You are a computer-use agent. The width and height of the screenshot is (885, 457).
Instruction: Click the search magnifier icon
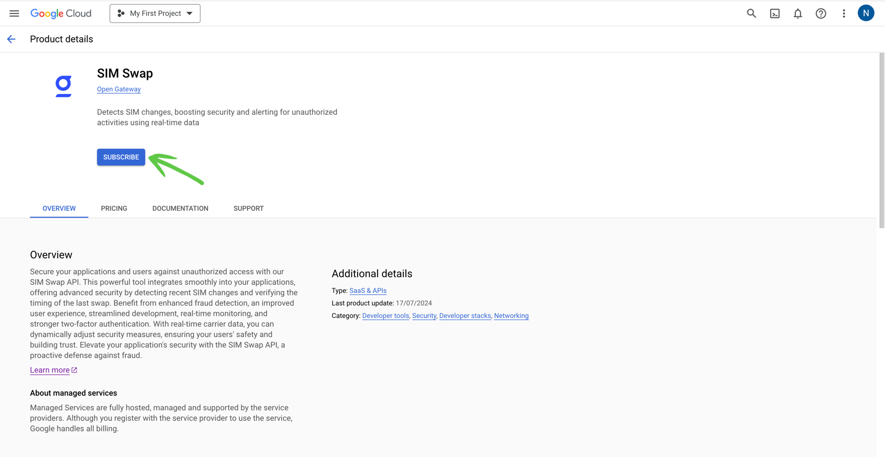(x=752, y=13)
